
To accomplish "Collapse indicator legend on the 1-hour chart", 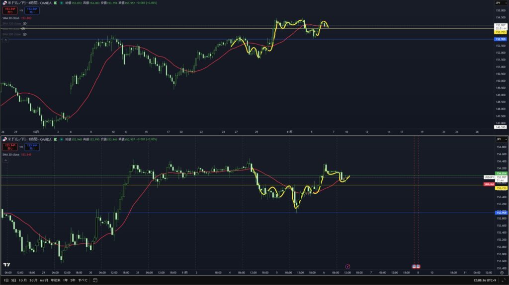I will [x=5, y=161].
